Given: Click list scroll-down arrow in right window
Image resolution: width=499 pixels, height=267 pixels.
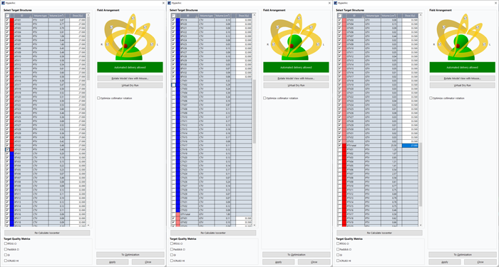Looking at the screenshot, I should (421, 226).
